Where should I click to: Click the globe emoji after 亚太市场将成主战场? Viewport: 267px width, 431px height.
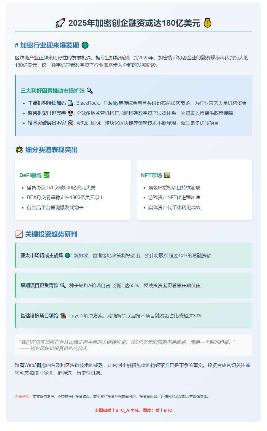[x=68, y=255]
